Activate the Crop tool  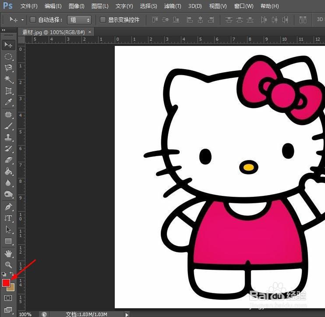pos(8,91)
